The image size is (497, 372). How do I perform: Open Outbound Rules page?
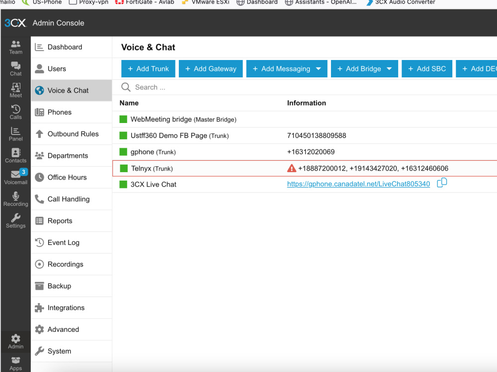[x=71, y=134]
